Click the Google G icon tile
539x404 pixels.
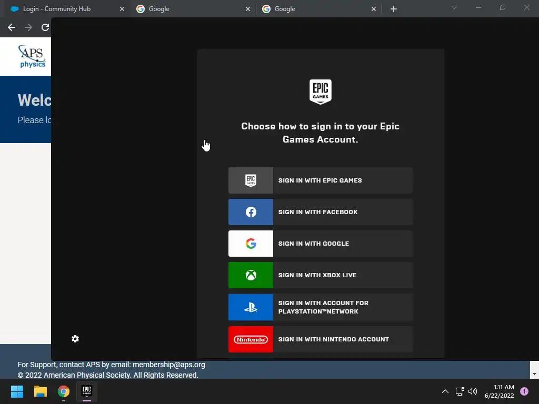click(x=251, y=244)
